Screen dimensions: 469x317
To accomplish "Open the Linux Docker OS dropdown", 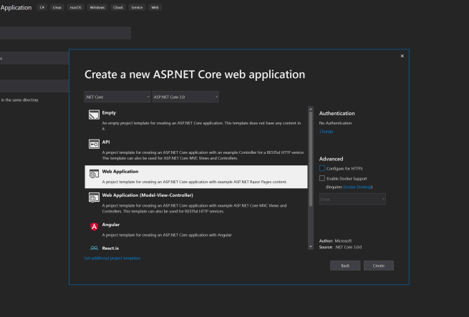I will (352, 199).
